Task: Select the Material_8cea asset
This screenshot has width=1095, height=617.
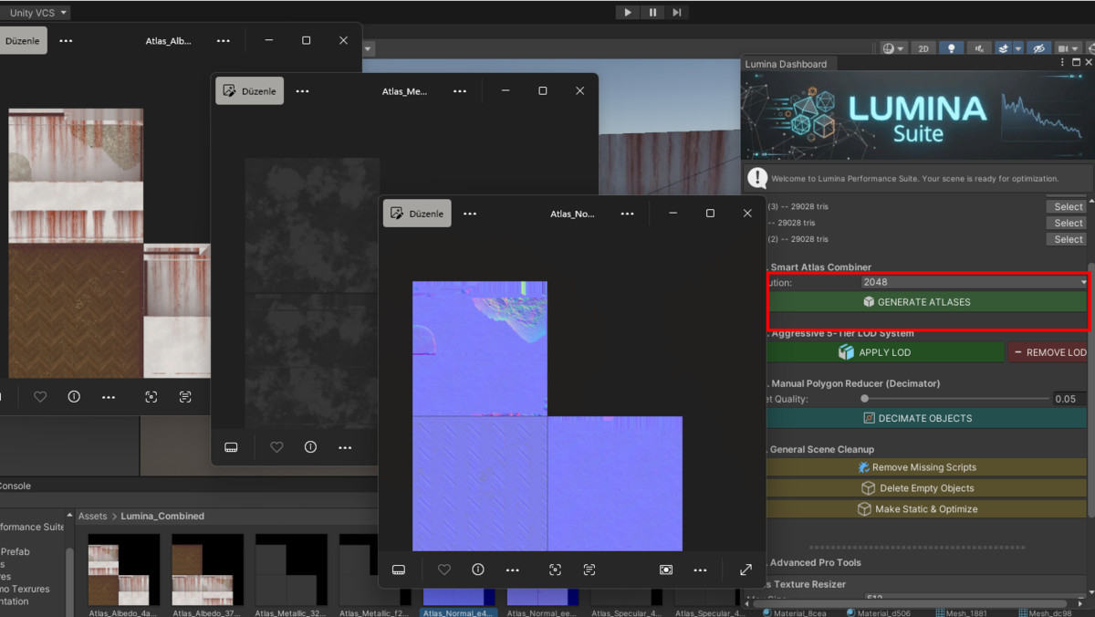Action: 795,612
